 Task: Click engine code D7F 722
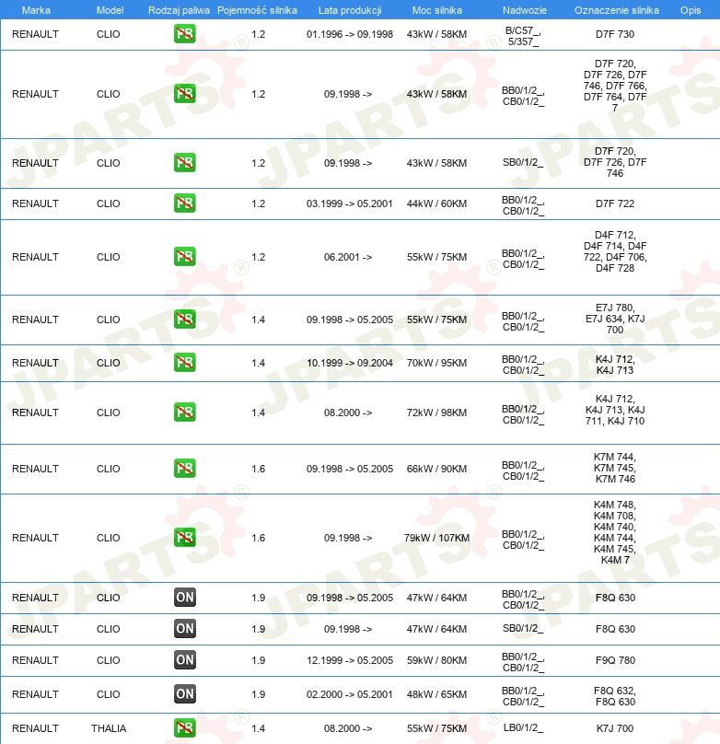point(615,203)
